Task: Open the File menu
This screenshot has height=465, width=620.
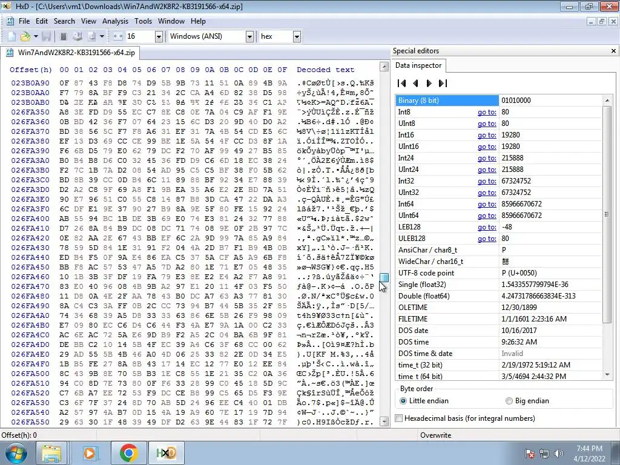Action: [x=24, y=21]
